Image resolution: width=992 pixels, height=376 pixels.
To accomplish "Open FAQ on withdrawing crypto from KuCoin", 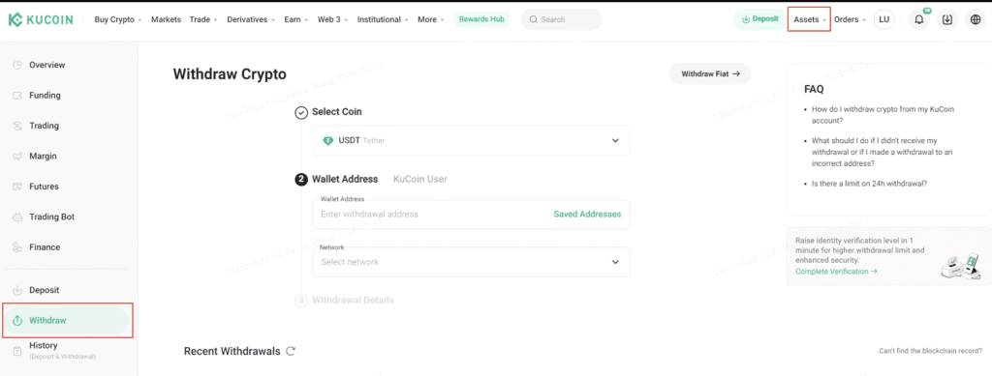I will pos(883,114).
